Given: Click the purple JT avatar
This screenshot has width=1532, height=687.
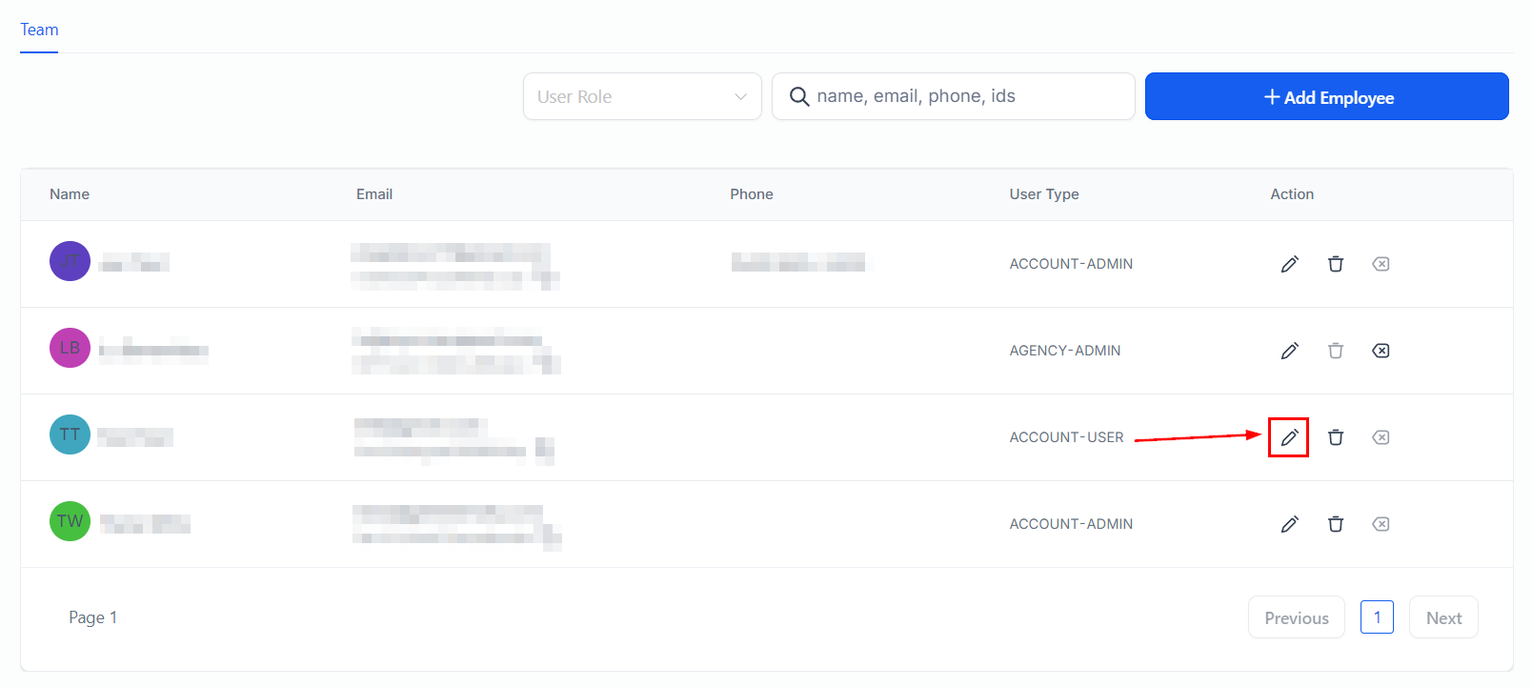Looking at the screenshot, I should pos(70,261).
